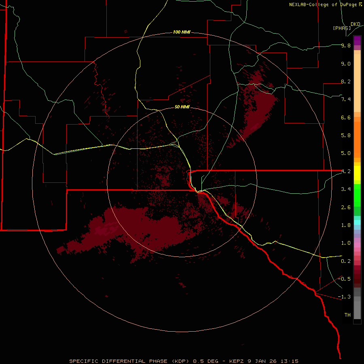Screen dimensions: 364x364
Task: Click the [PHAS] unit label
Action: coord(342,28)
